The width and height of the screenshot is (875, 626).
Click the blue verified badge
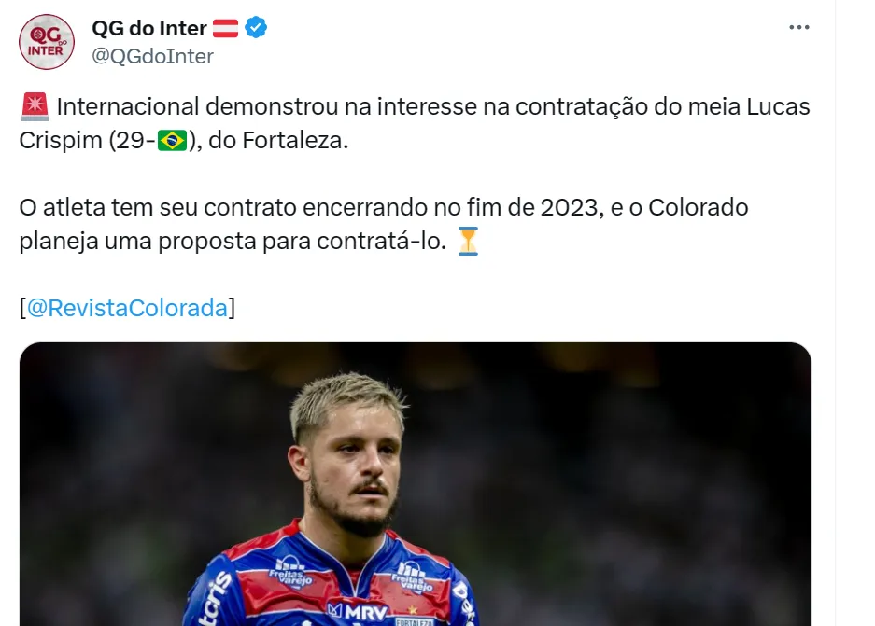coord(256,29)
